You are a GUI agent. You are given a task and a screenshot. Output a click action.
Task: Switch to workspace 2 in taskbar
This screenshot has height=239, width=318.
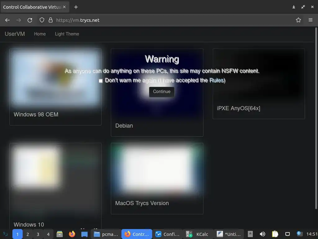[28, 234]
